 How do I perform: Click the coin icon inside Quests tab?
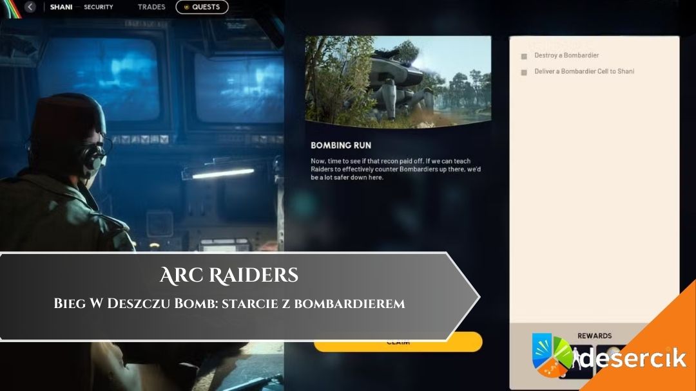186,8
